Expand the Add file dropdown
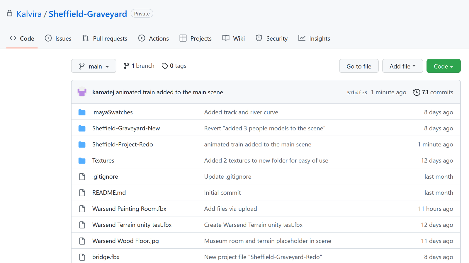This screenshot has width=469, height=263. (402, 66)
